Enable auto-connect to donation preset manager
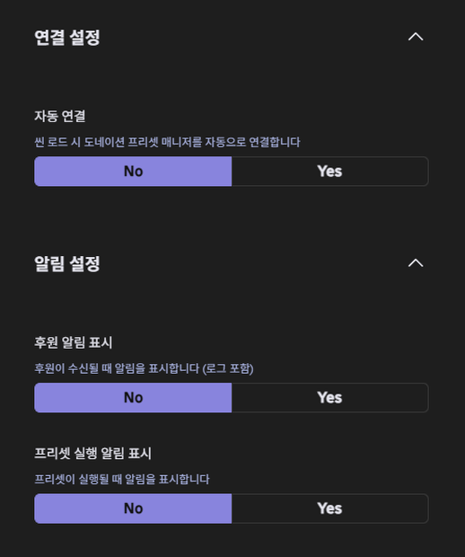The height and width of the screenshot is (557, 465). coord(329,172)
